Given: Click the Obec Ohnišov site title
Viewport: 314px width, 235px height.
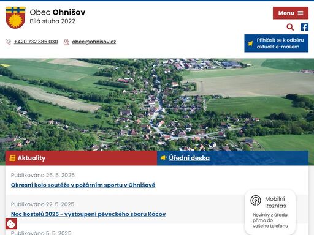Looking at the screenshot, I should pos(58,12).
